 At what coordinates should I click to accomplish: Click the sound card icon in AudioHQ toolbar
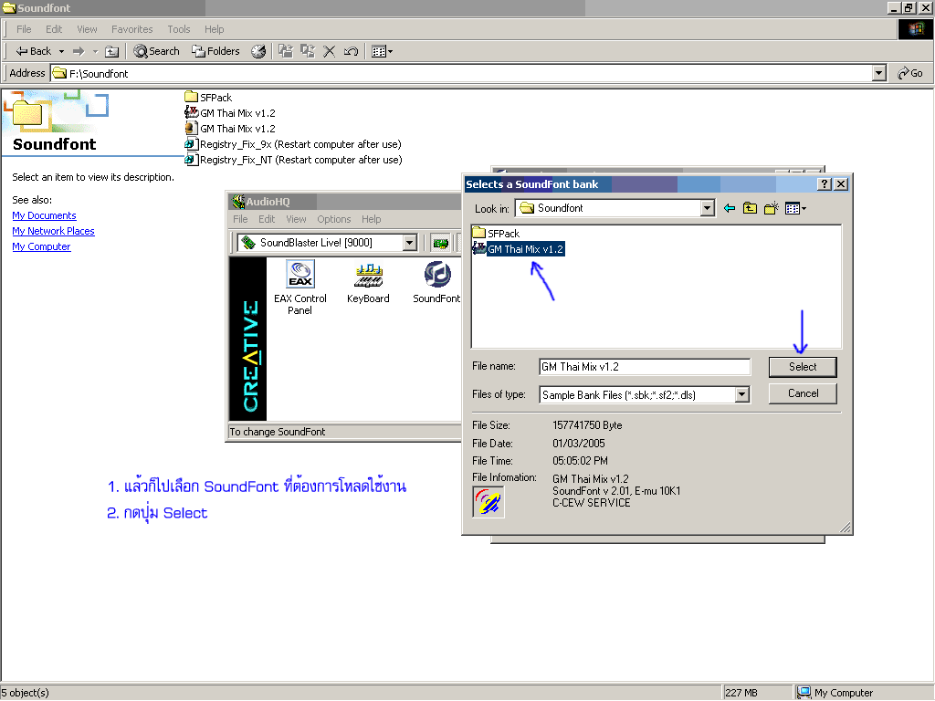(441, 243)
